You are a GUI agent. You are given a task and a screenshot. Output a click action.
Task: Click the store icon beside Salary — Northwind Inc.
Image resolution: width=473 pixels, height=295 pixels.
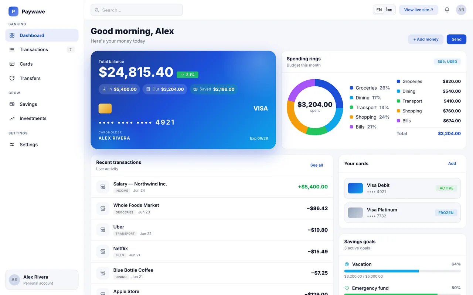[103, 187]
